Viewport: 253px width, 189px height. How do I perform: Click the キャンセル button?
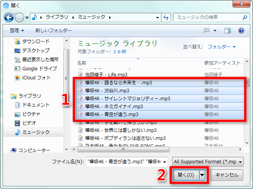pyautogui.click(x=227, y=175)
